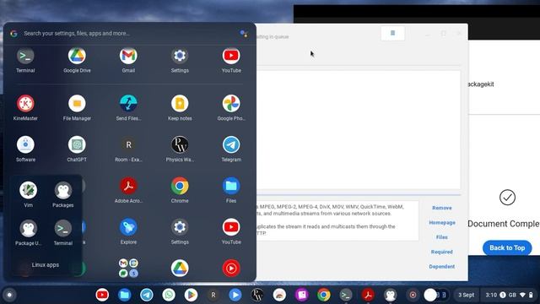Open Google Photos app
The image size is (540, 304).
click(231, 103)
